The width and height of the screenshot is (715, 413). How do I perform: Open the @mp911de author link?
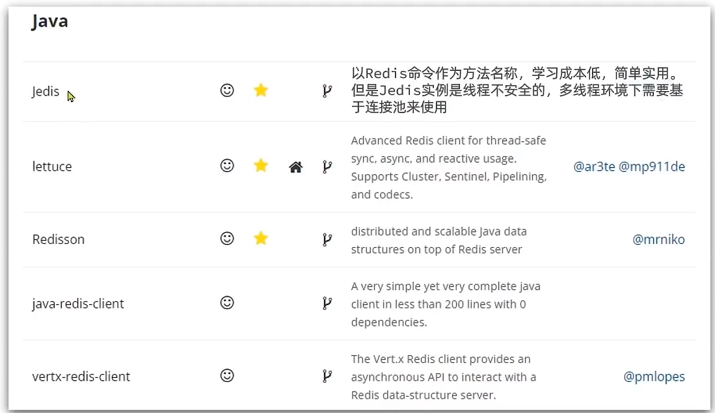tap(652, 167)
